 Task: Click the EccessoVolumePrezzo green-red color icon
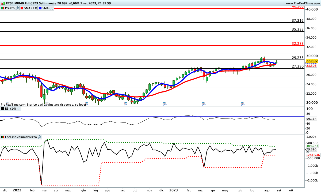pos(3,137)
